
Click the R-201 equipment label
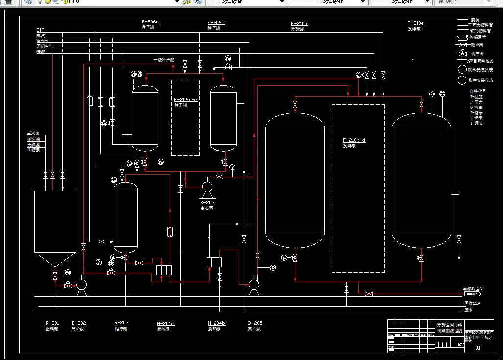[52, 323]
